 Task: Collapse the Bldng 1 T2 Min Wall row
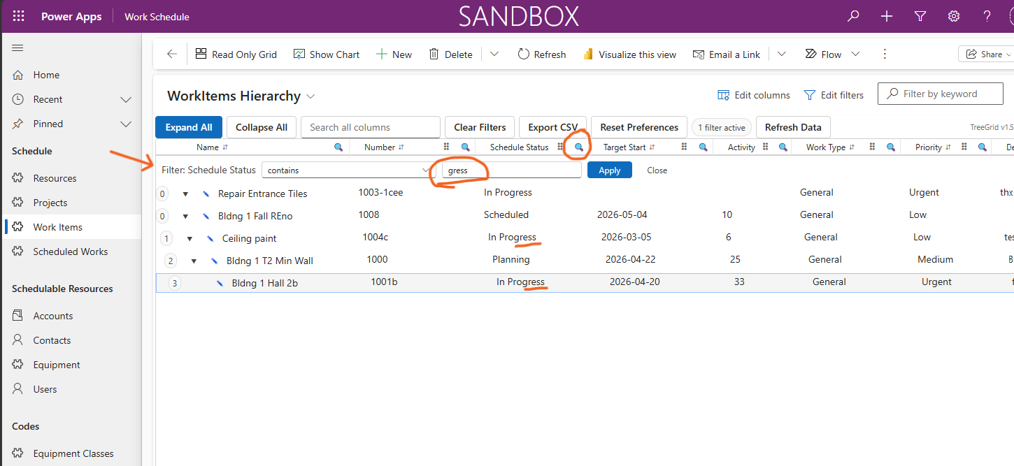click(194, 261)
